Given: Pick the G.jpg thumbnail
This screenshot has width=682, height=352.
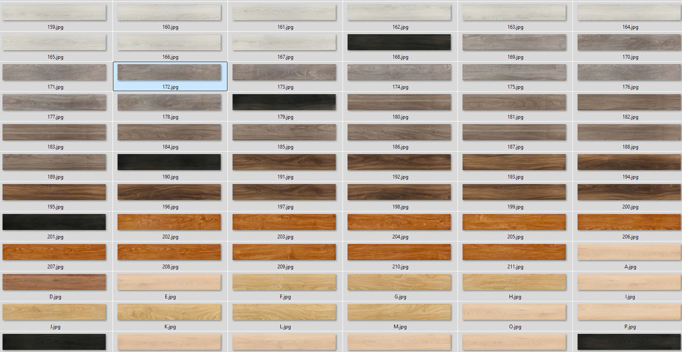Looking at the screenshot, I should click(399, 282).
